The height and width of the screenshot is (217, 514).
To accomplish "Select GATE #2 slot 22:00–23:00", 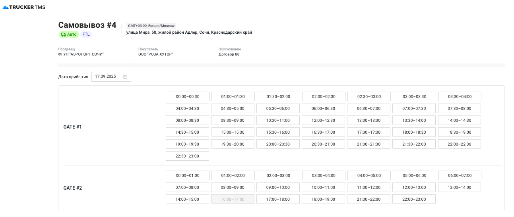I will point(414,199).
